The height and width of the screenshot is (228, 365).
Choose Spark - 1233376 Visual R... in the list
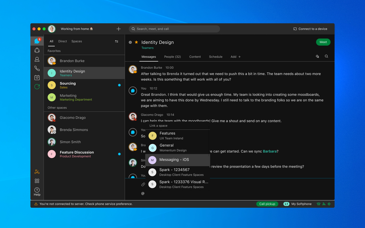point(178,184)
